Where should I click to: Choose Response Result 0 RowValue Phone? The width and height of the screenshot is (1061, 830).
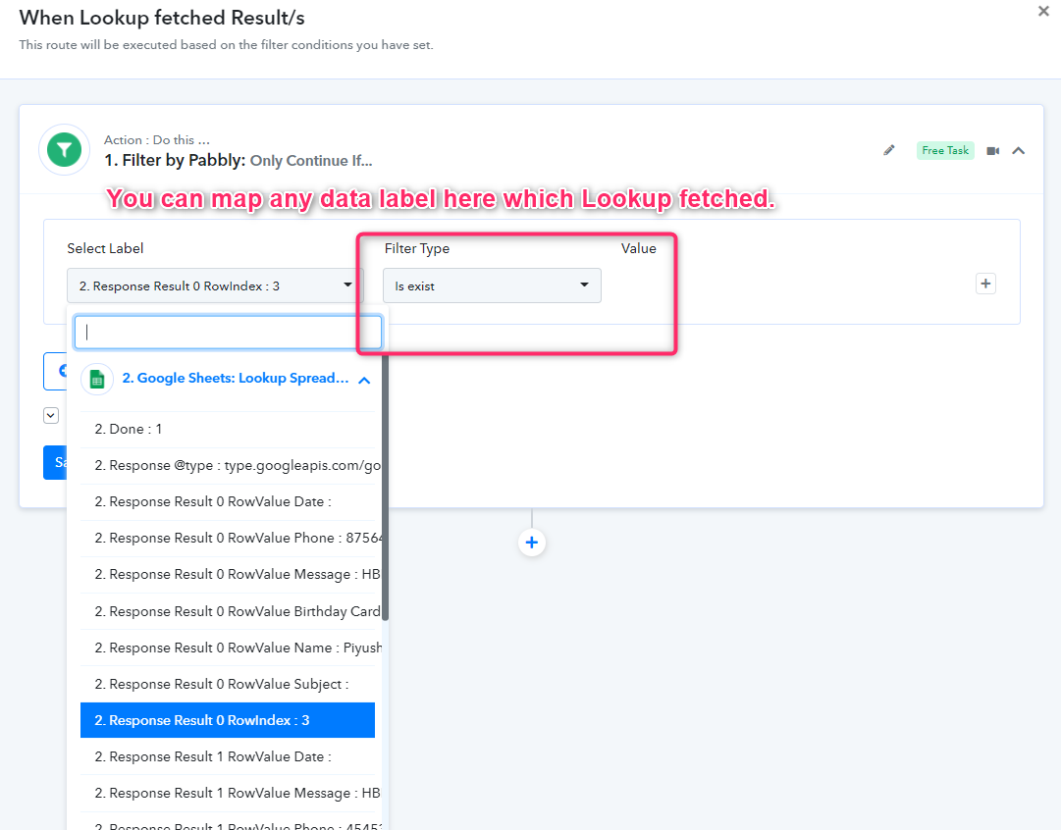tap(238, 538)
